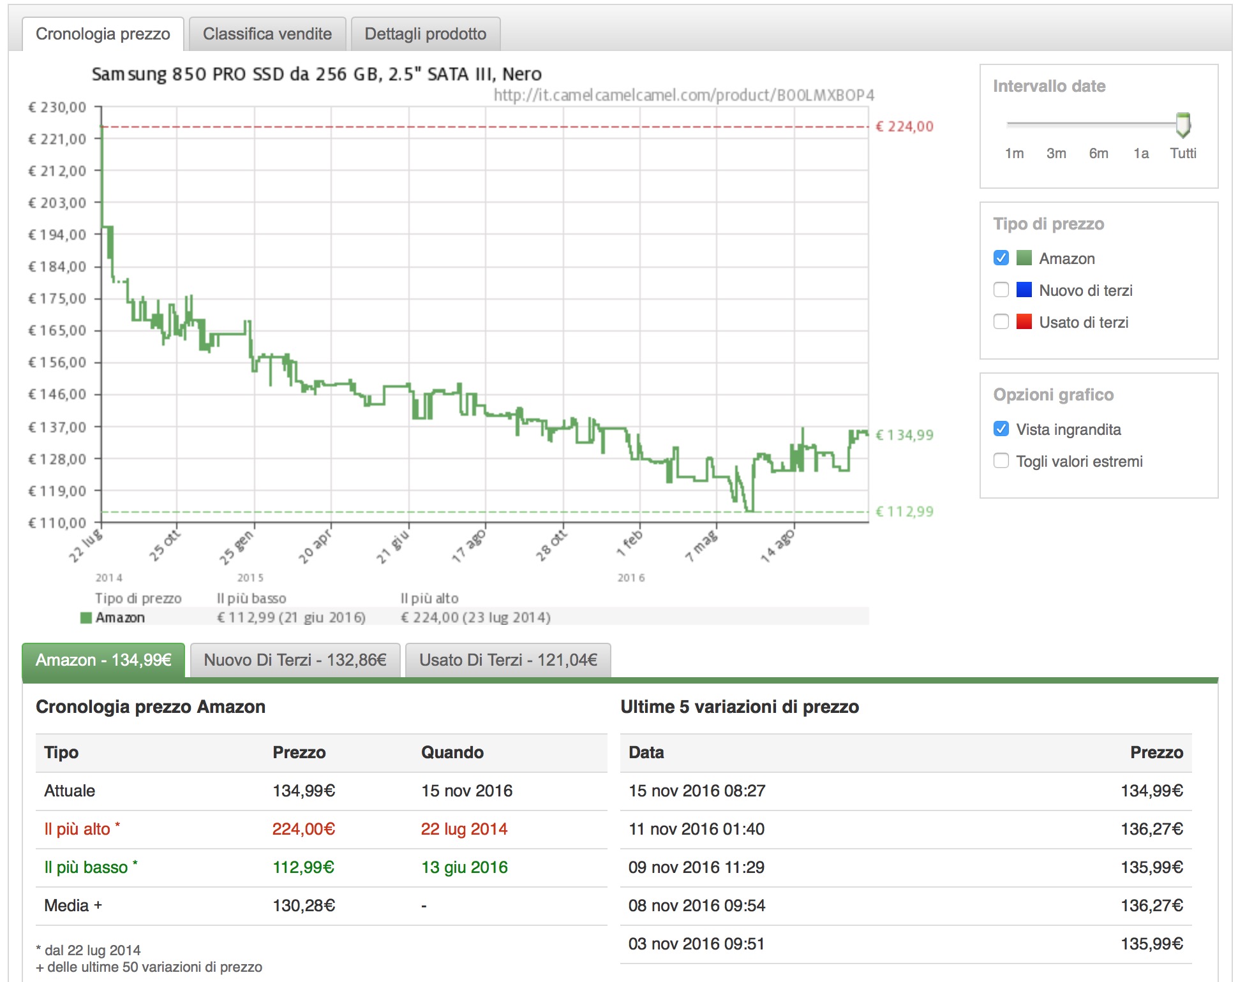Set date range to 1m
This screenshot has height=982, width=1238.
(1014, 153)
